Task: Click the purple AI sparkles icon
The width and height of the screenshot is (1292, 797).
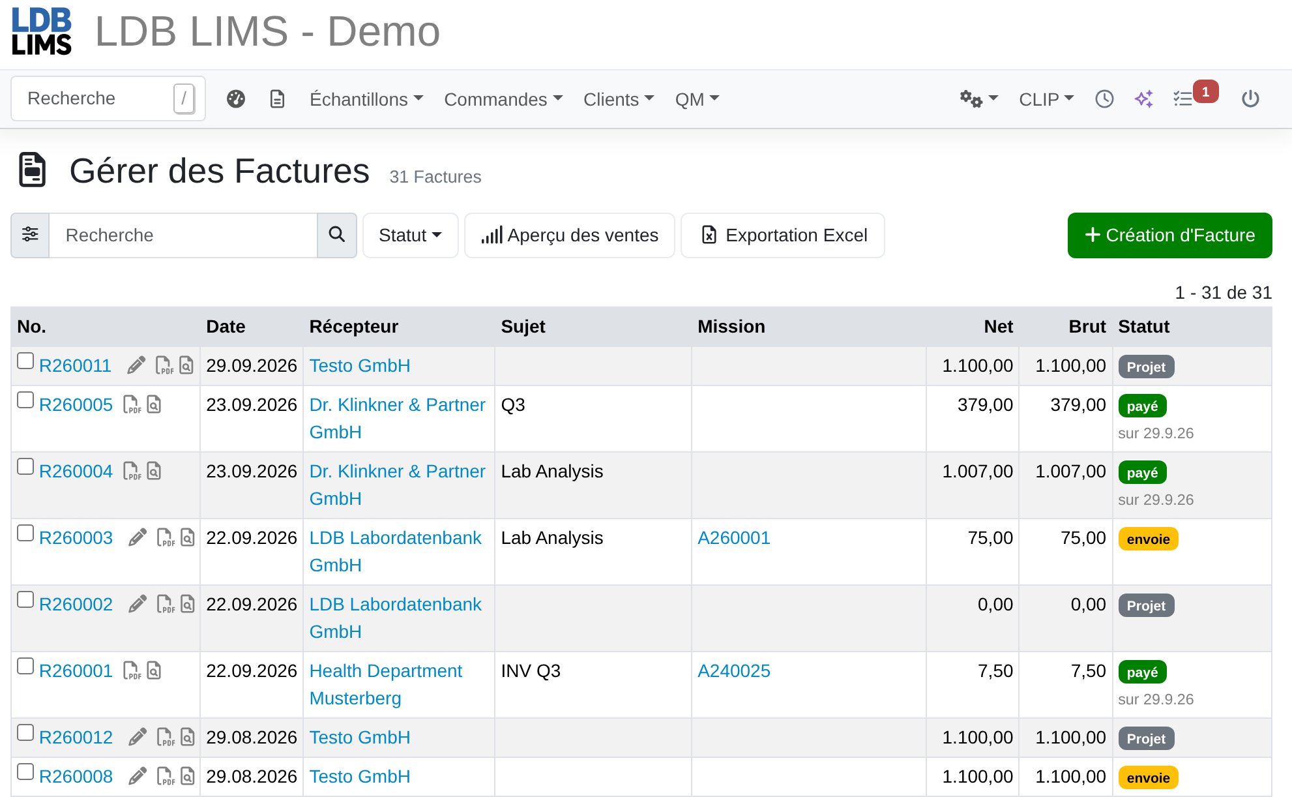Action: point(1143,99)
